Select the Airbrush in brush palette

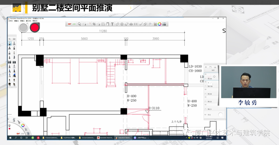[x=14, y=43]
